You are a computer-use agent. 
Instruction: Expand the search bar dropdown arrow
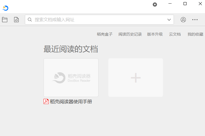(169, 20)
